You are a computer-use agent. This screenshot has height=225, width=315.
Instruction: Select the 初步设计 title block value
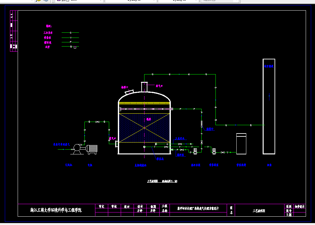click(299, 206)
